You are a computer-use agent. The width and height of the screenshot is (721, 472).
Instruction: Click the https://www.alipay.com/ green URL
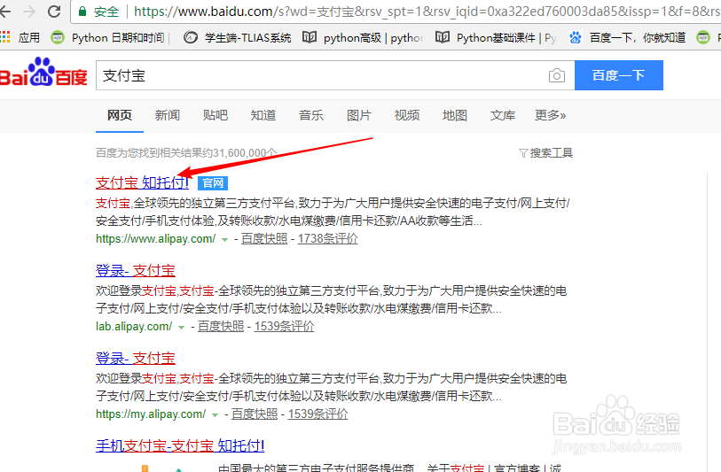(155, 239)
